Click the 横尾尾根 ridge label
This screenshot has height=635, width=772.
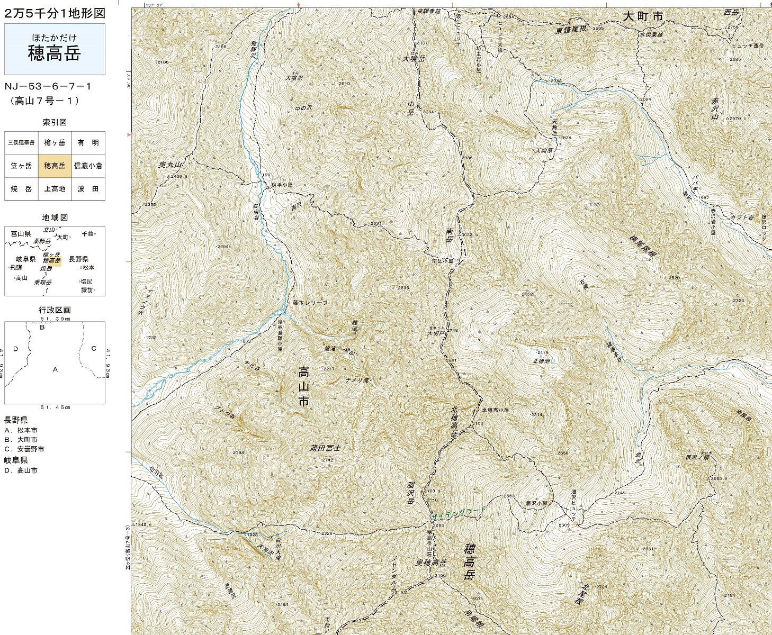[643, 246]
